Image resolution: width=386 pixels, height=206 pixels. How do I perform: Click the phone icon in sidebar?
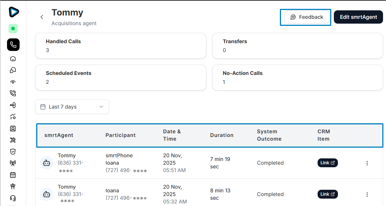pyautogui.click(x=13, y=45)
